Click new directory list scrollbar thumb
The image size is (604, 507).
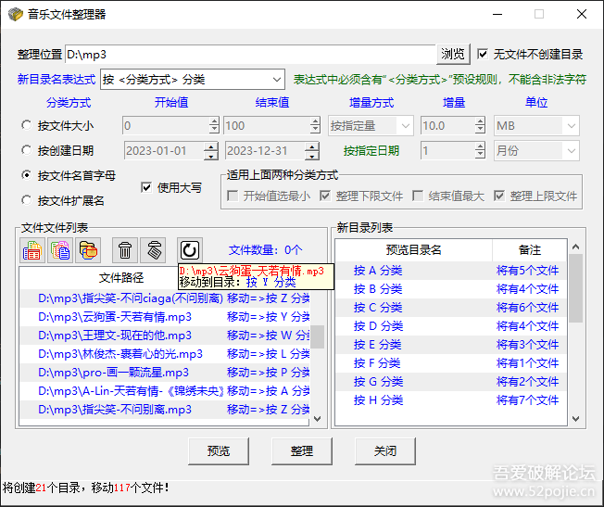coord(576,288)
